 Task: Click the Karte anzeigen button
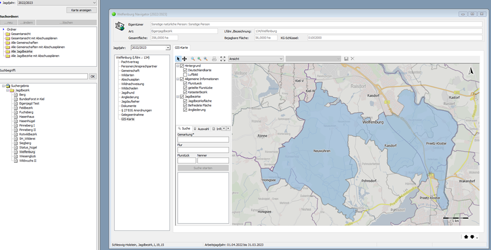[82, 10]
